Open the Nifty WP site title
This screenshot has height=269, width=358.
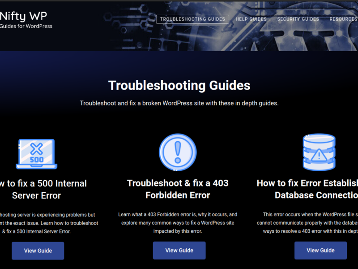pos(23,16)
